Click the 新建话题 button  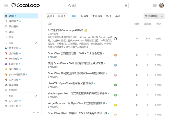click(x=151, y=16)
